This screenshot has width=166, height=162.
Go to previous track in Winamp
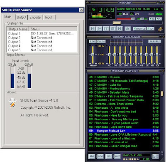point(93,29)
